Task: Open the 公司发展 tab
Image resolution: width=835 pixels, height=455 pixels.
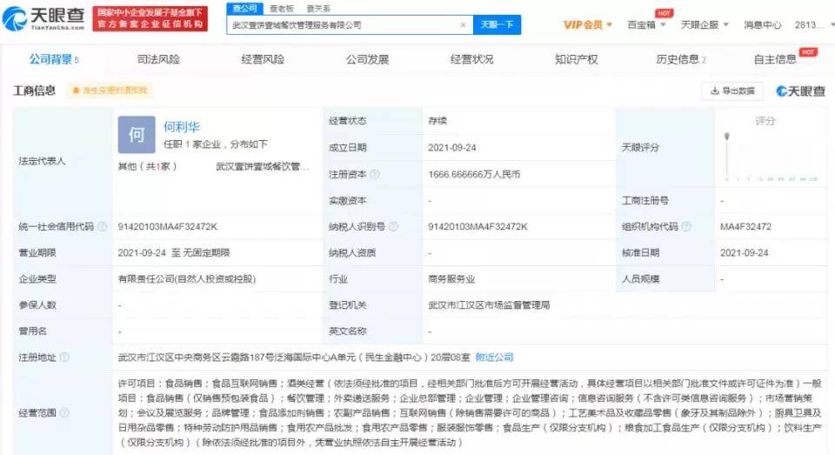Action: pos(367,59)
